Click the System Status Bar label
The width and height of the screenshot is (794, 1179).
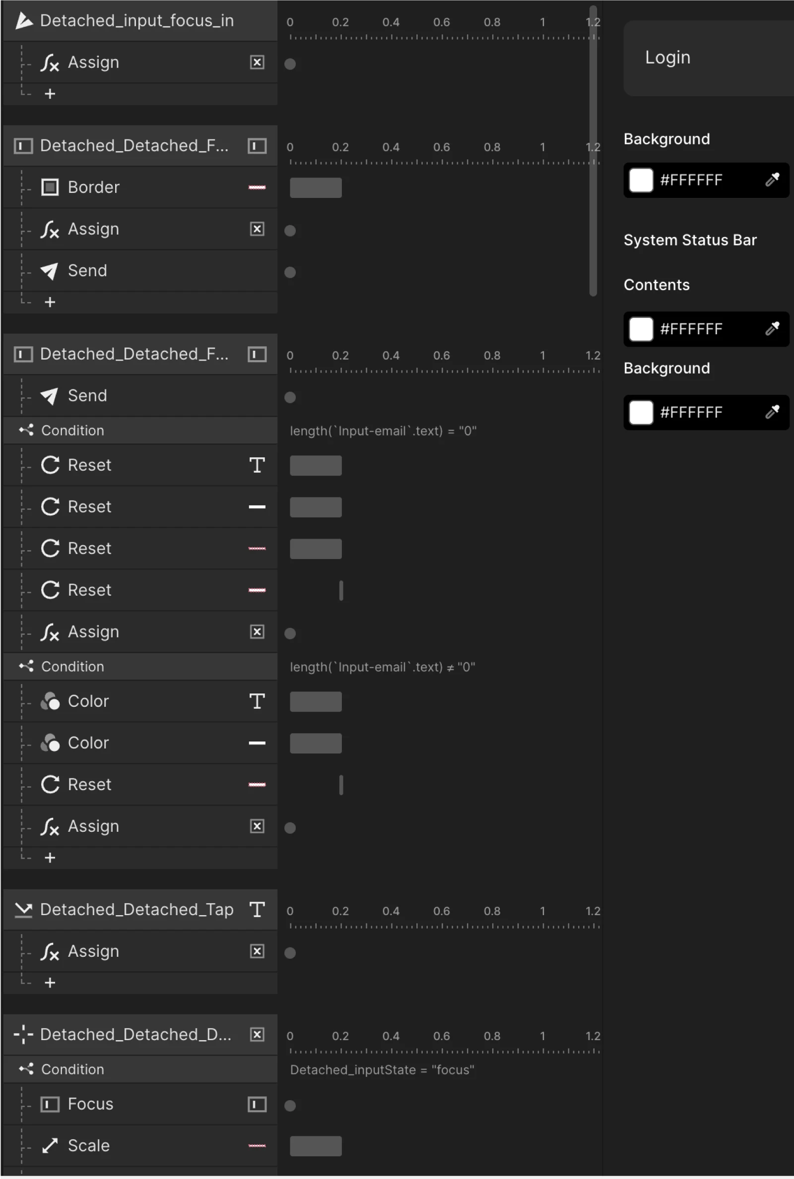coord(690,240)
